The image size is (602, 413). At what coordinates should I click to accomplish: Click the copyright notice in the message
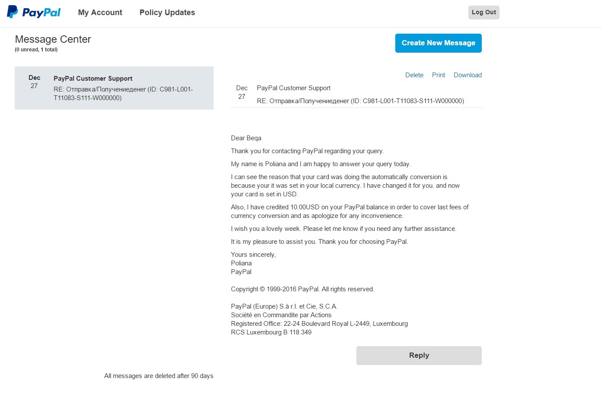pos(302,289)
